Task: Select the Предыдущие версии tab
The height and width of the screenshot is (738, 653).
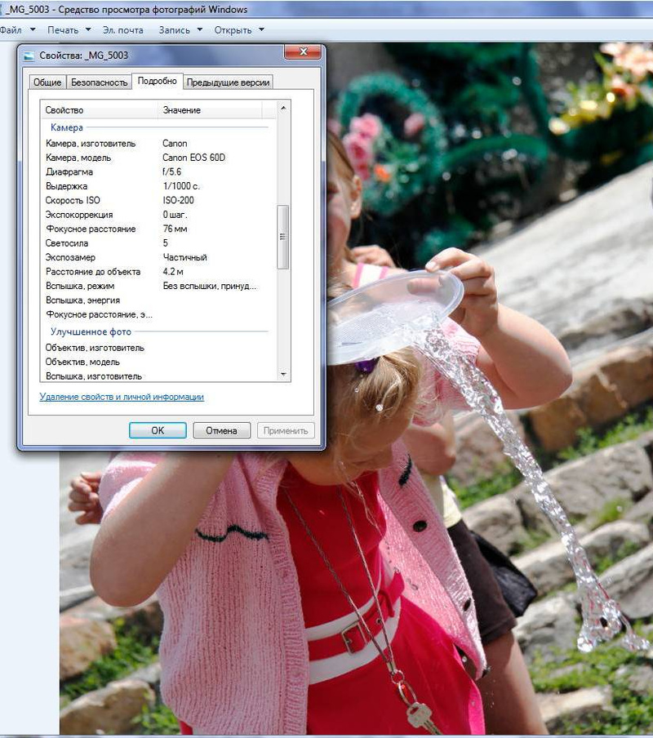Action: (228, 82)
